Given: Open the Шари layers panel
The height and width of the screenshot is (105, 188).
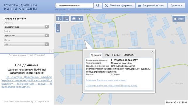Looking at the screenshot, I should [x=179, y=19].
